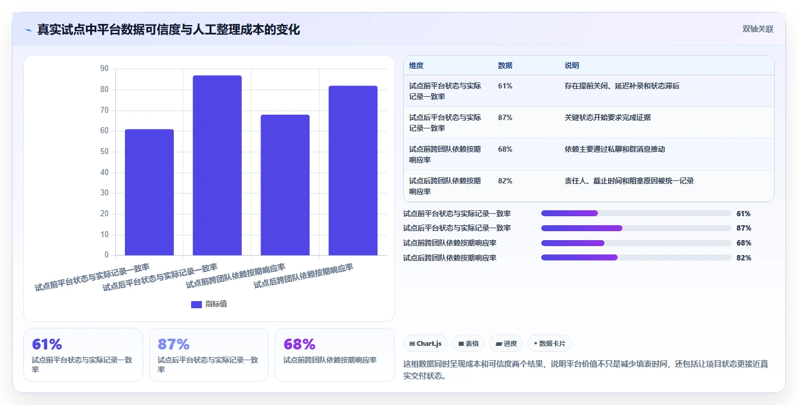
Task: Click the 87% value in the table
Action: (x=505, y=118)
